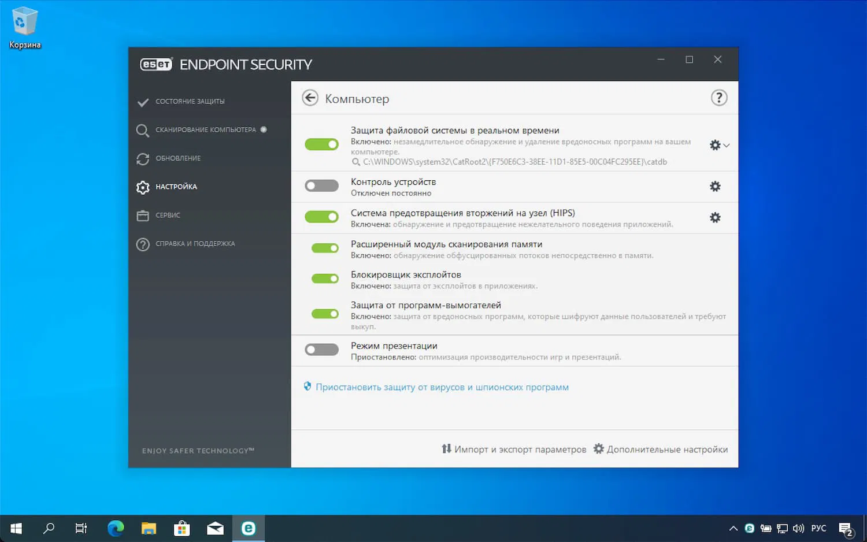Screen dimensions: 867x542
Task: Open the ESET icon in the system tray
Action: 750,528
